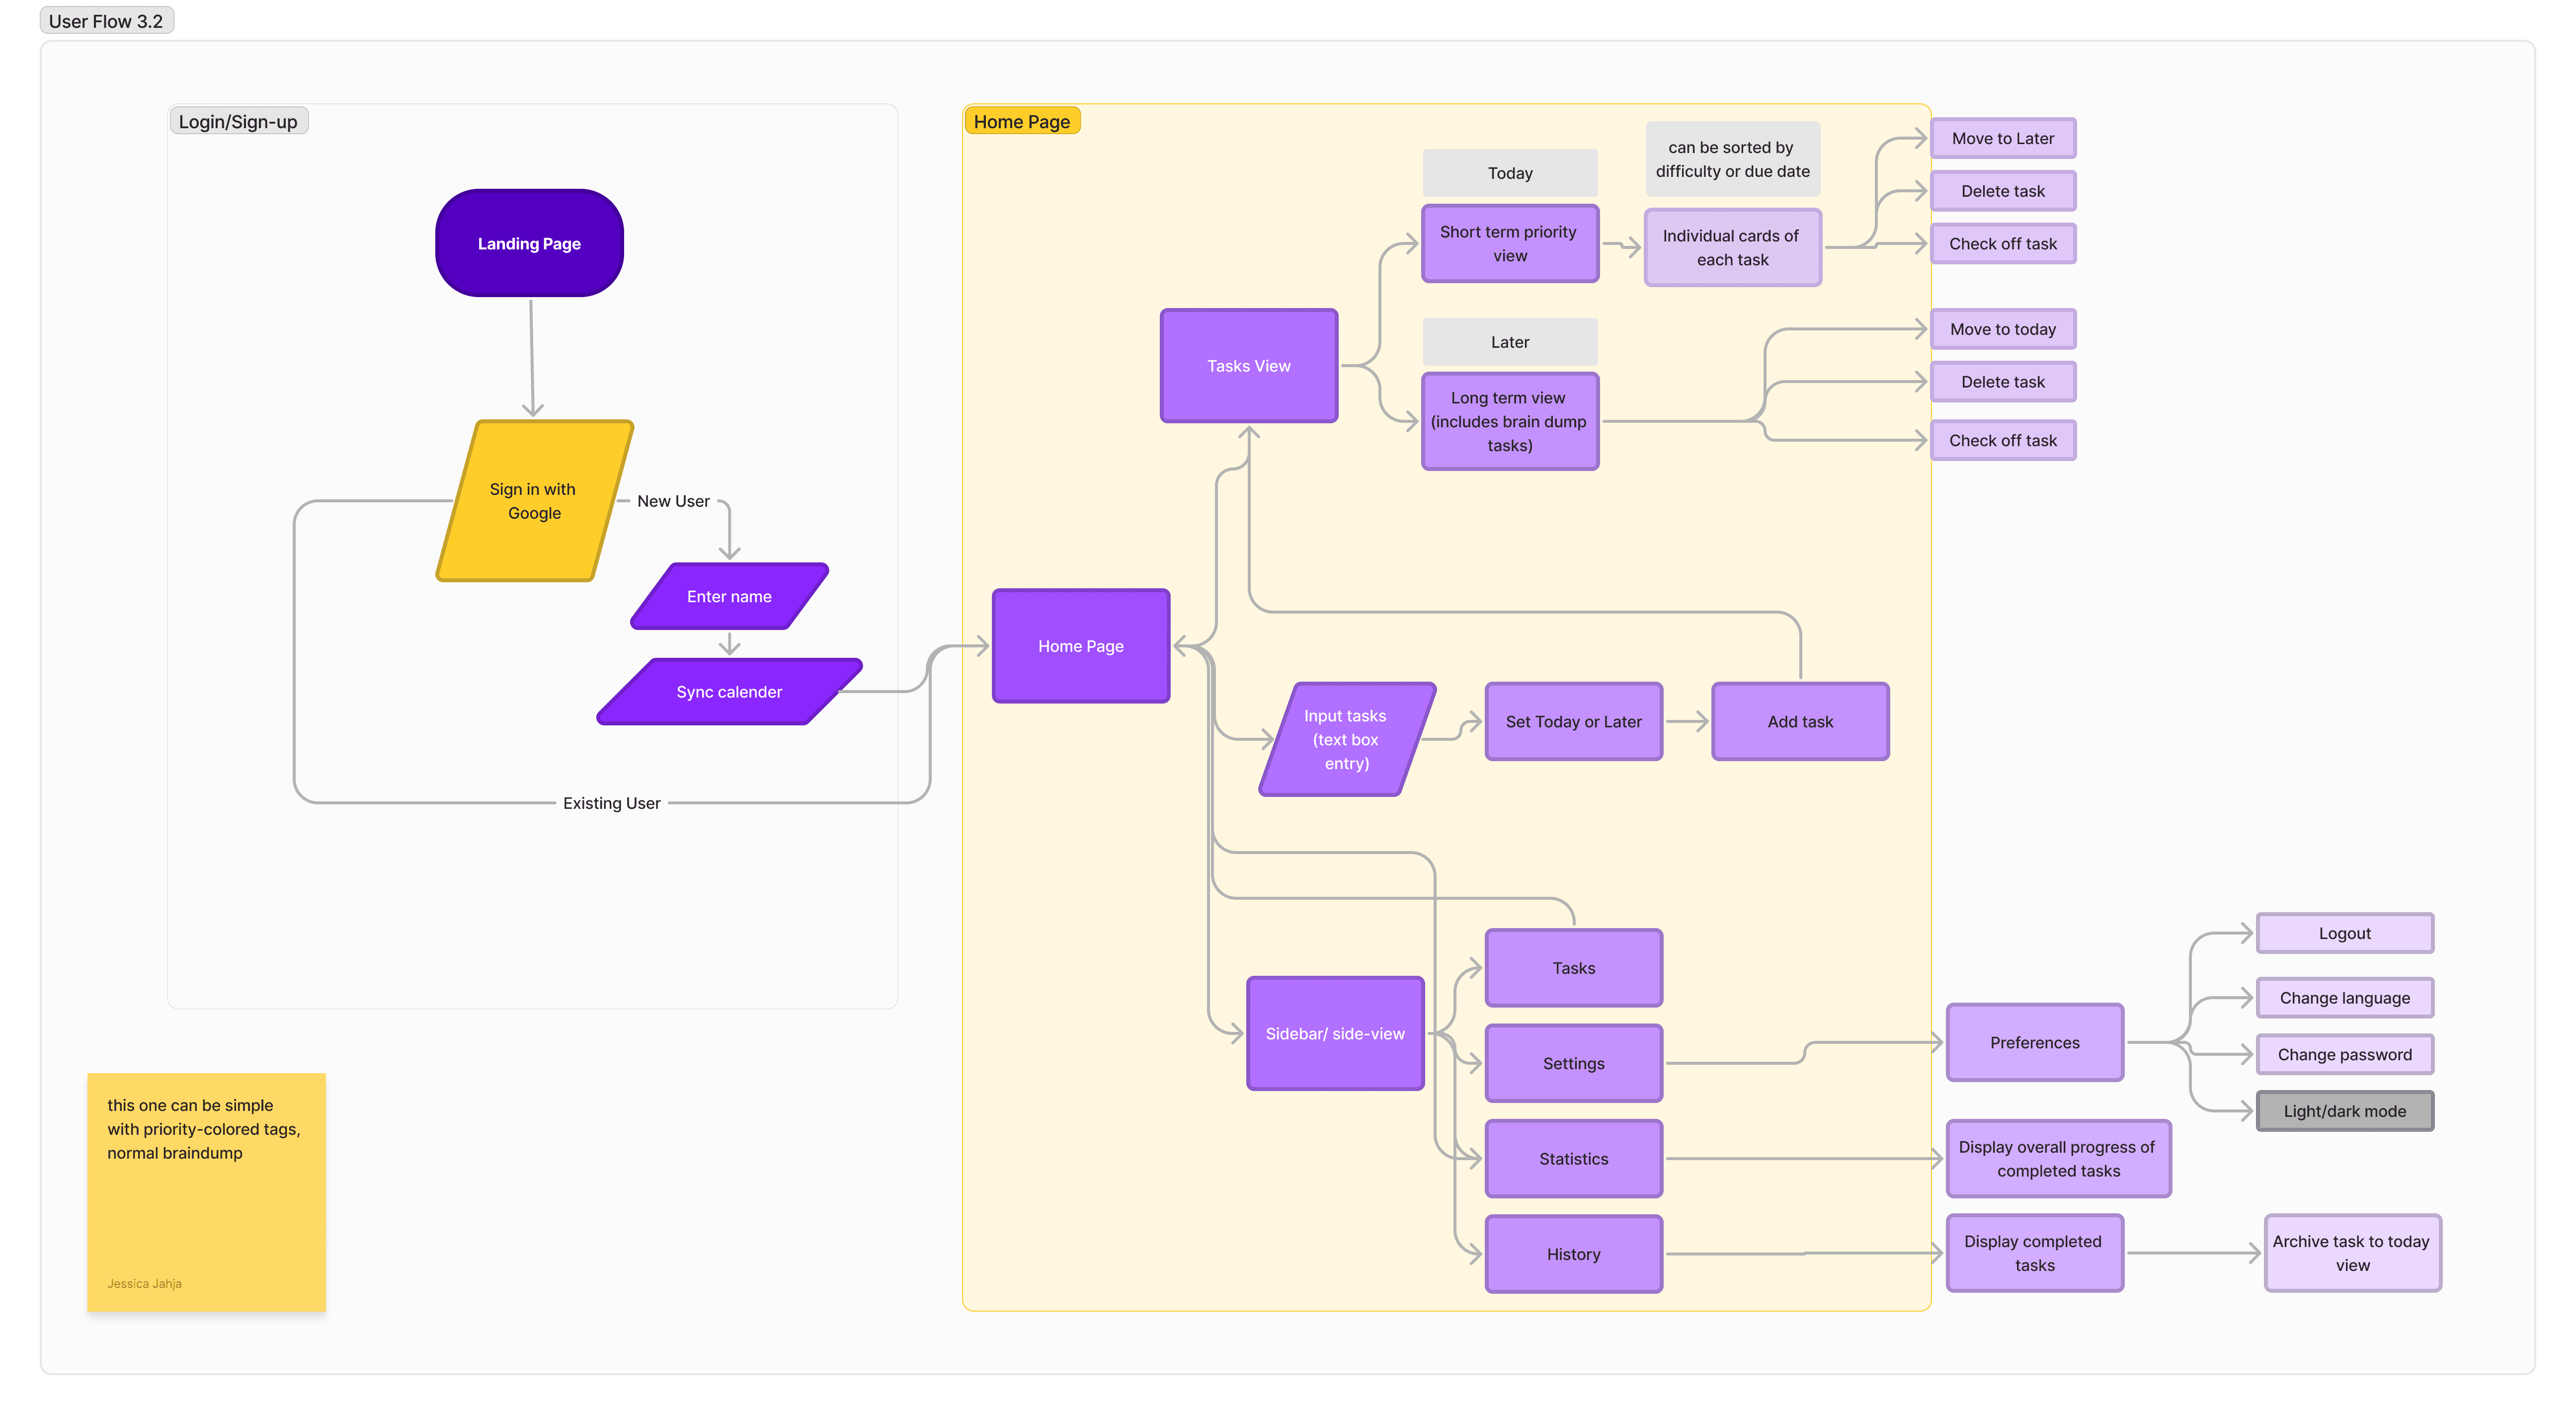Image resolution: width=2576 pixels, height=1415 pixels.
Task: Click the Sign in with Google shape
Action: tap(533, 500)
